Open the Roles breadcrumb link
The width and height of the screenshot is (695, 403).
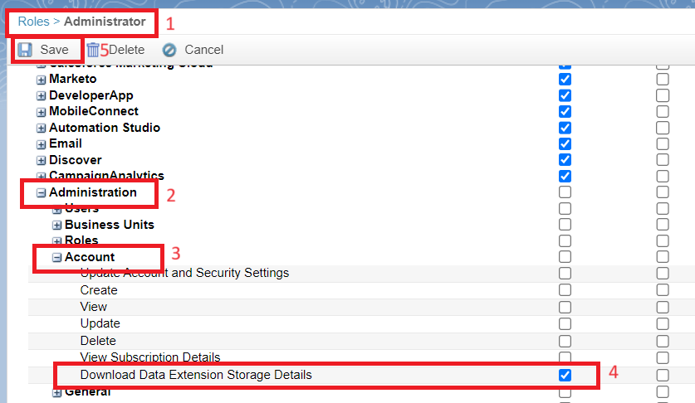[x=34, y=22]
